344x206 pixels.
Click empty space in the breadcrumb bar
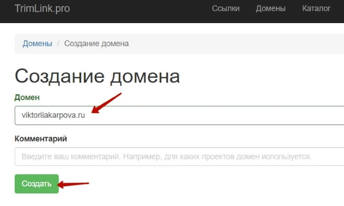pyautogui.click(x=236, y=44)
